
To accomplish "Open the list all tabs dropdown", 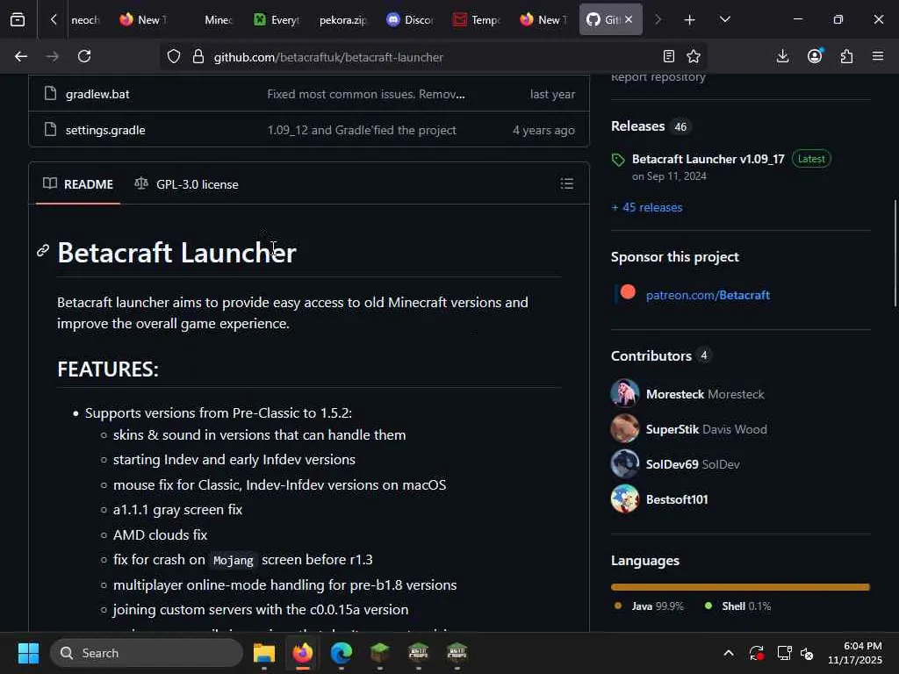I will pyautogui.click(x=725, y=20).
